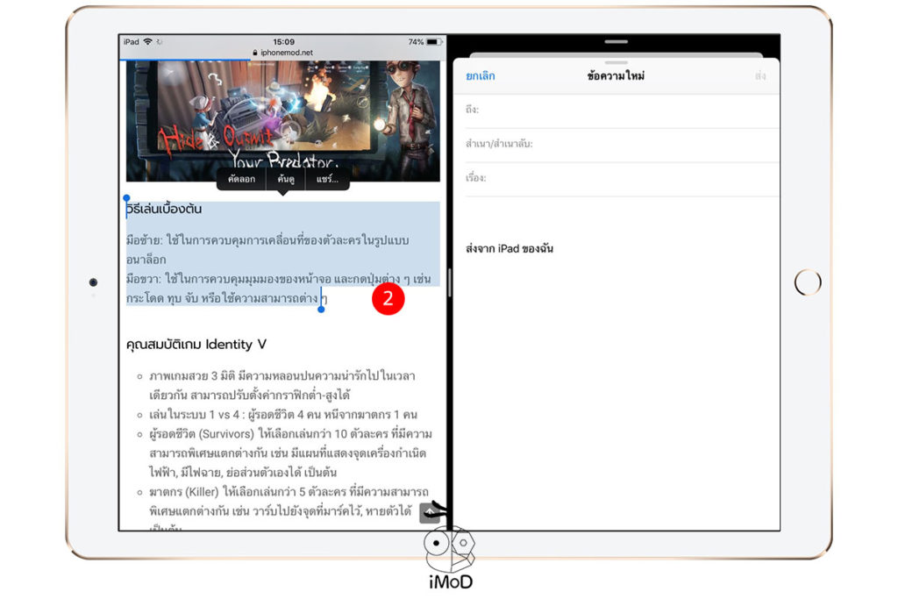
Task: Tap the ถึง recipient field
Action: [614, 111]
